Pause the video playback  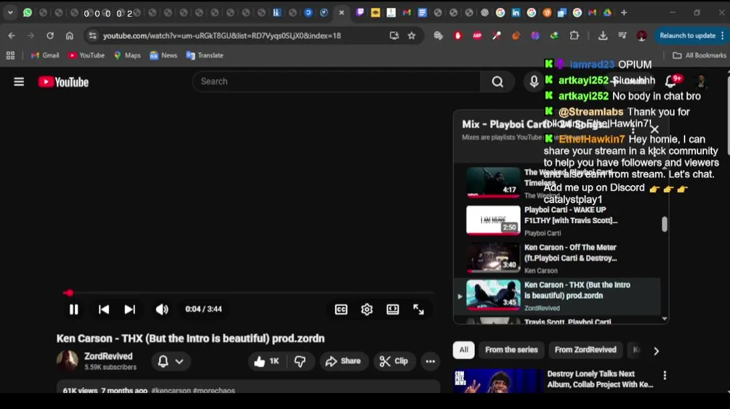(73, 310)
